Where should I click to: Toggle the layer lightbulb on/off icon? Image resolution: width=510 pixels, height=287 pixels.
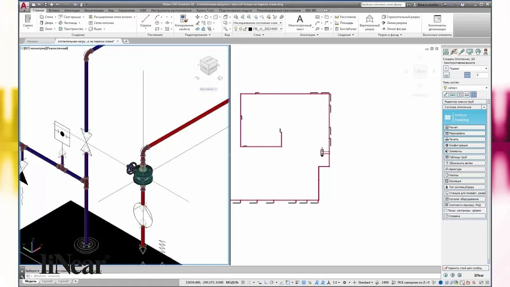pos(236,29)
